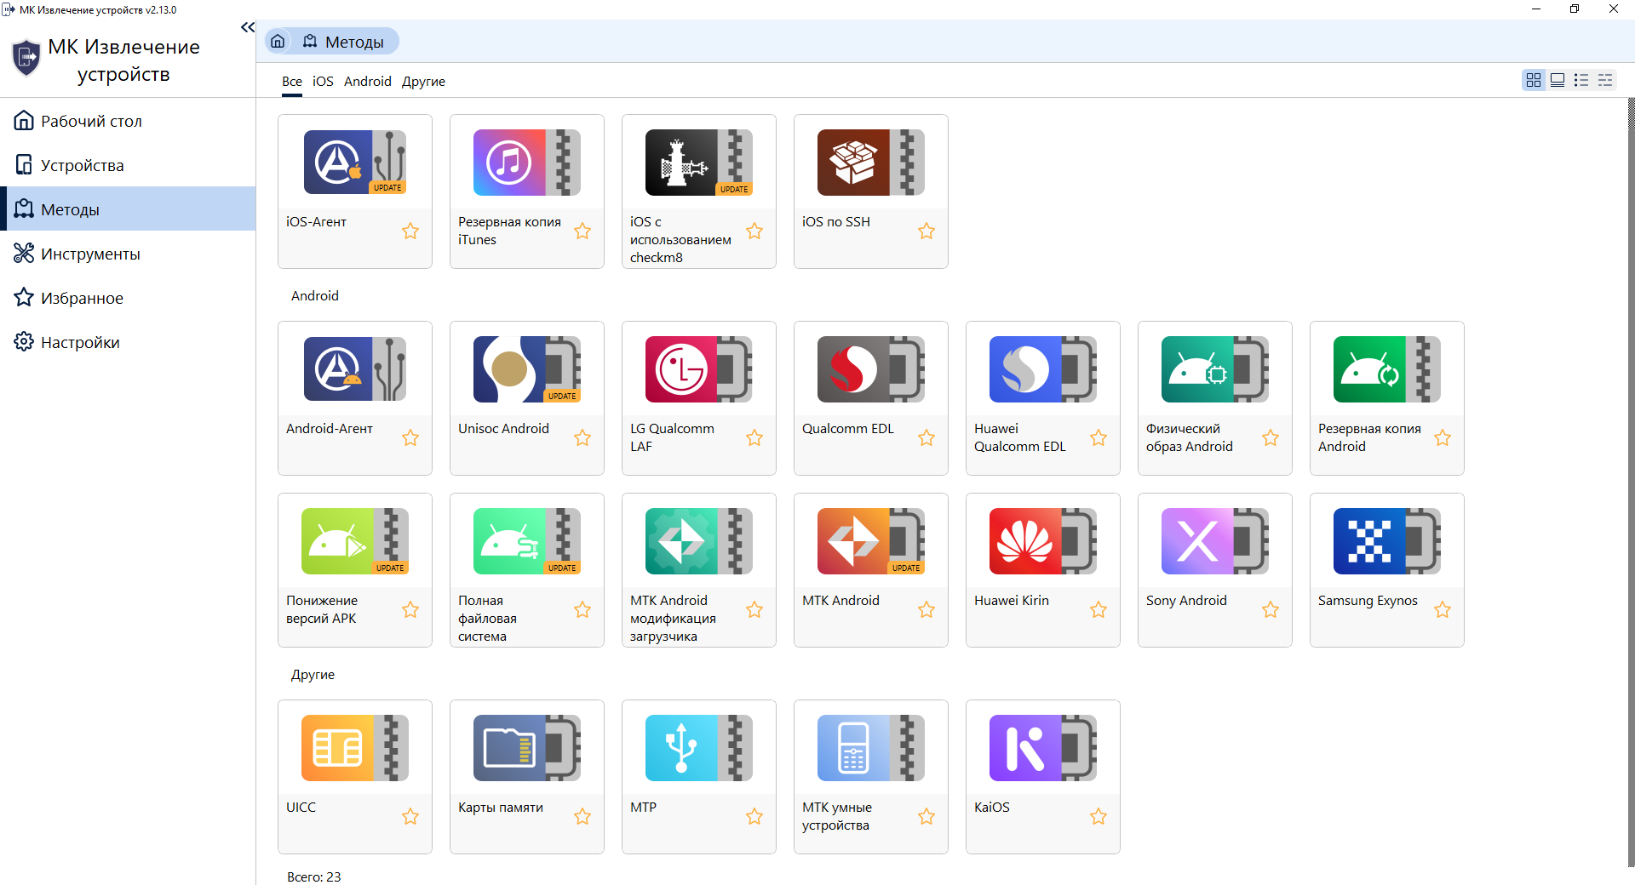
Task: Go to home via breadcrumb house icon
Action: [278, 41]
